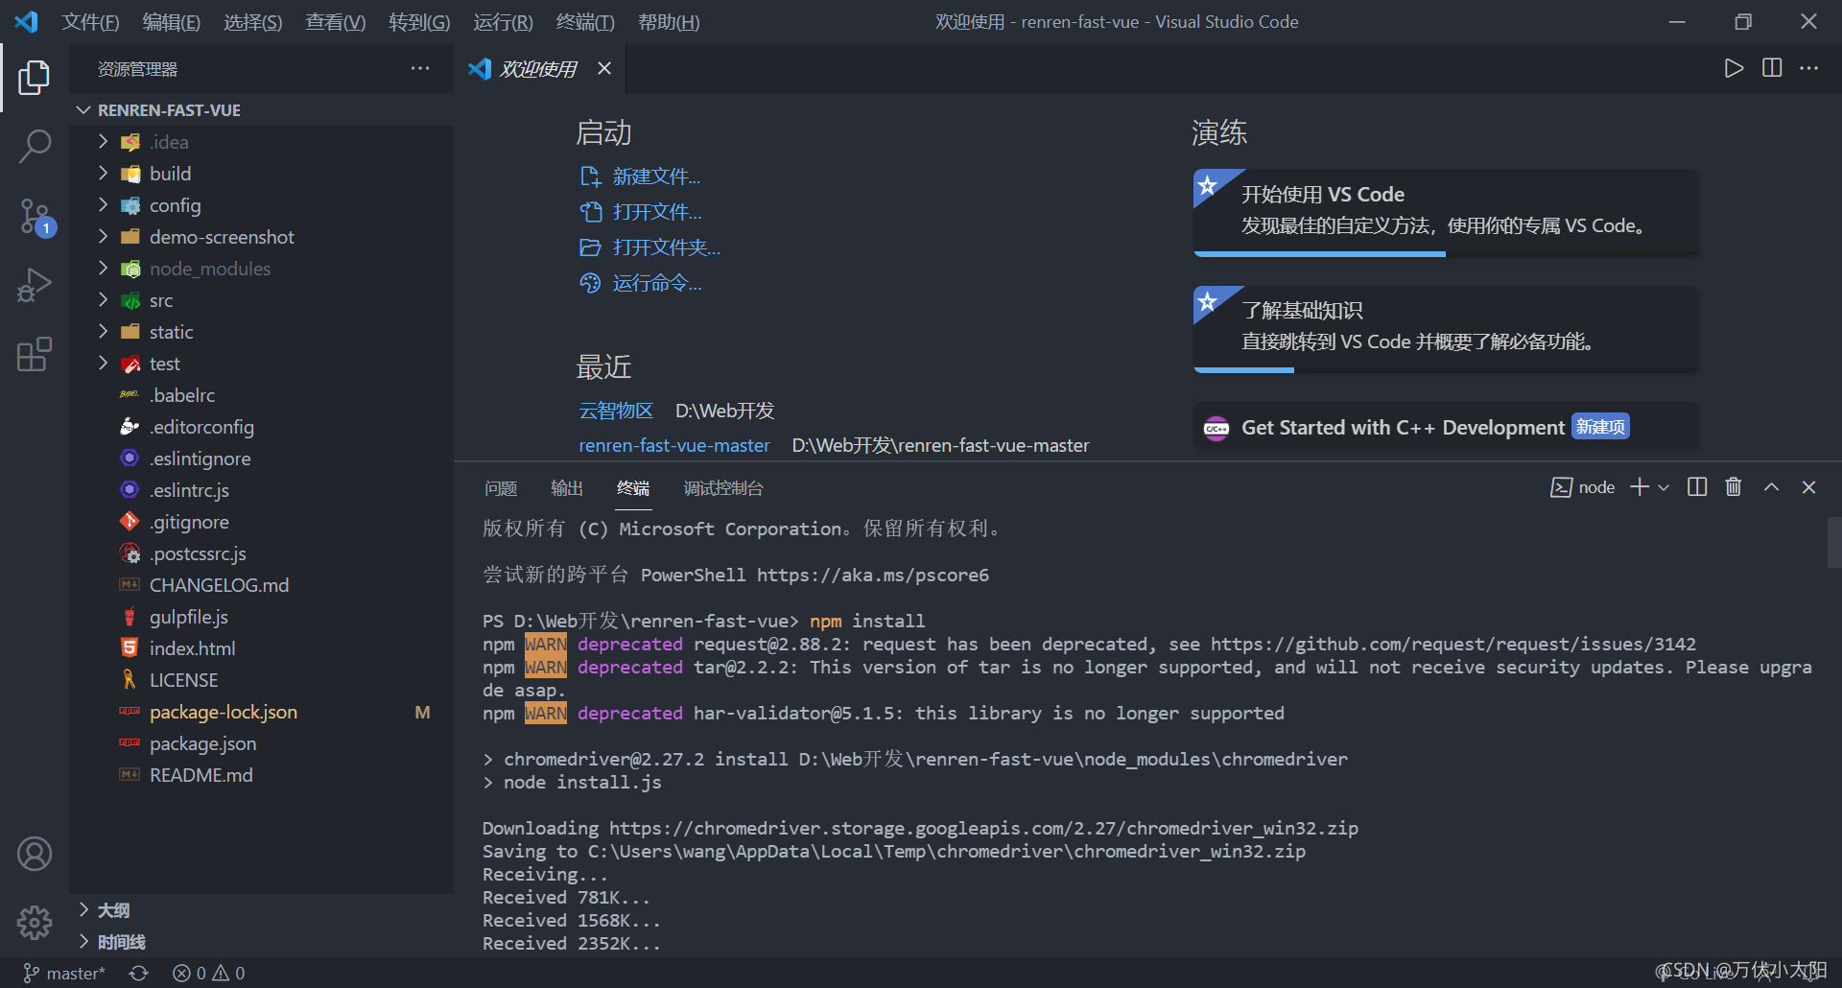Open the index.html file
Viewport: 1842px width, 988px height.
(261, 648)
